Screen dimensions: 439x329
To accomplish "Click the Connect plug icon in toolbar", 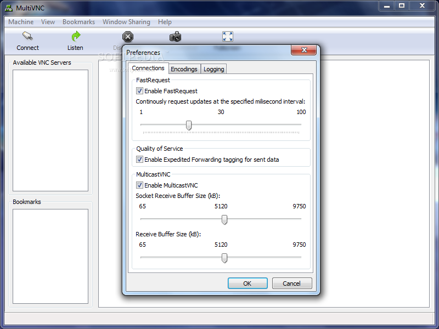I will (27, 36).
